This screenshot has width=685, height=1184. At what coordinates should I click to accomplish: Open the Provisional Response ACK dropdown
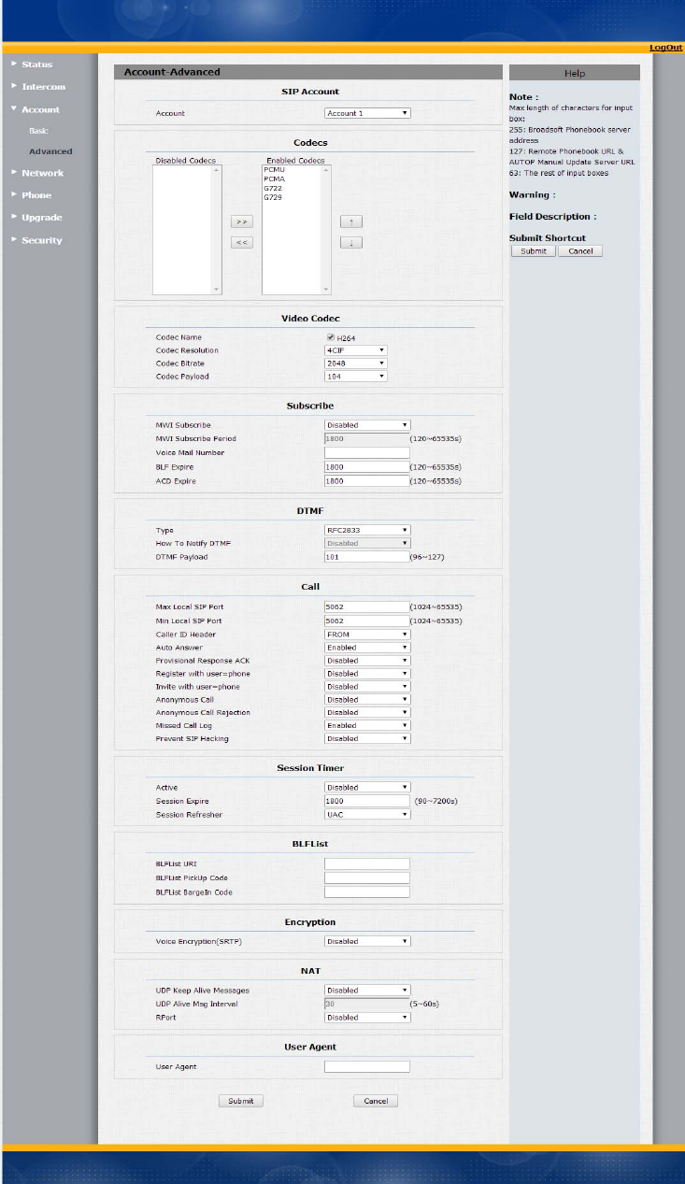pos(367,661)
